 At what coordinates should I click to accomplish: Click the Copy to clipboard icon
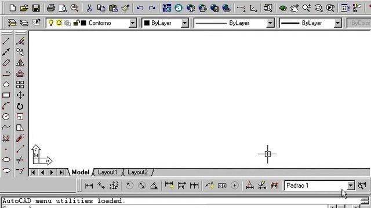pyautogui.click(x=101, y=8)
